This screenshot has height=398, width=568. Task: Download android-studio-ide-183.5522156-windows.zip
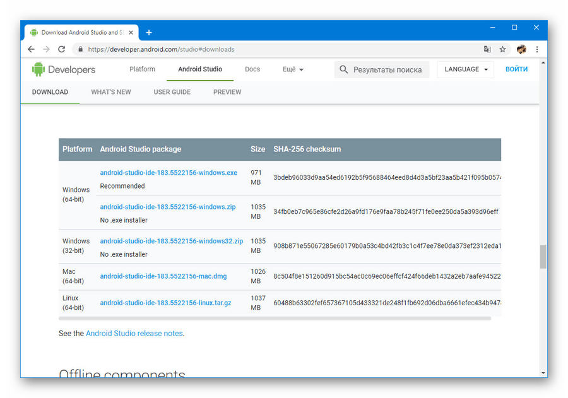[x=168, y=207]
